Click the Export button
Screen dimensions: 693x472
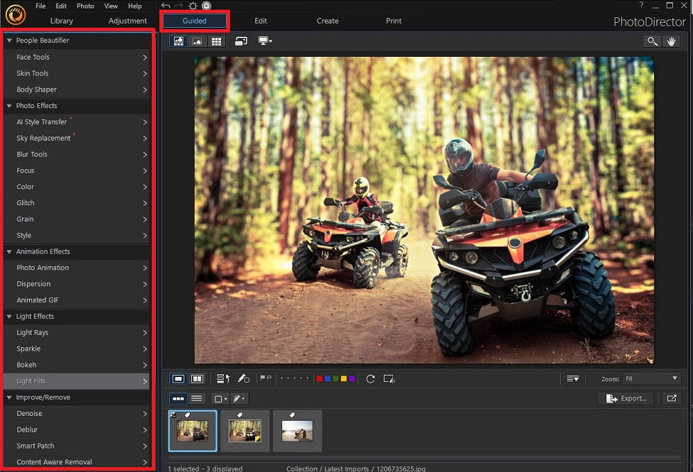click(625, 399)
